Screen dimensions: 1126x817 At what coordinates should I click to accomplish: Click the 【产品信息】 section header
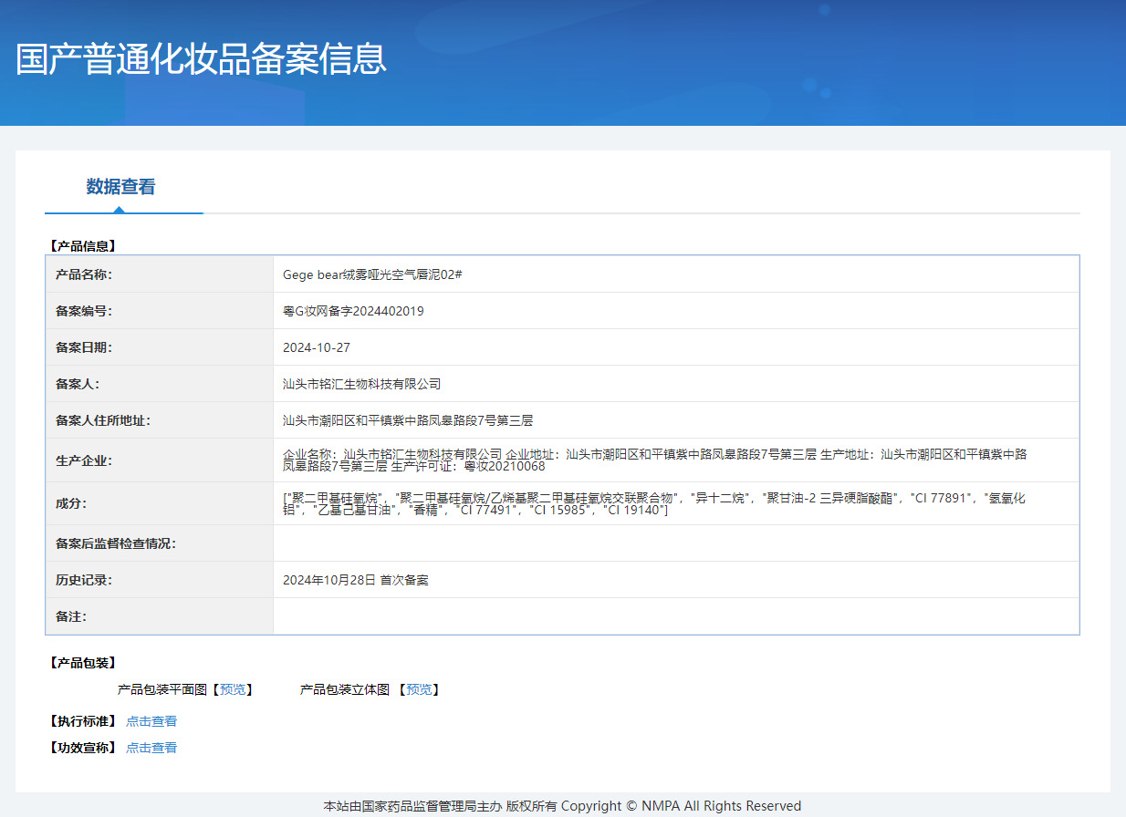tap(78, 244)
